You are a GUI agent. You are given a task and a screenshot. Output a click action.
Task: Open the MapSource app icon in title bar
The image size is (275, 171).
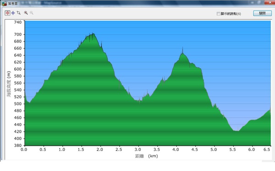(x=4, y=3)
